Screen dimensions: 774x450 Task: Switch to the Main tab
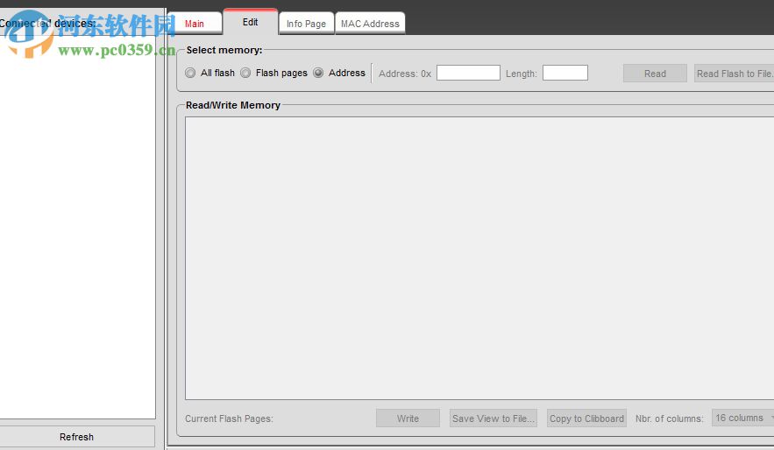tap(195, 23)
